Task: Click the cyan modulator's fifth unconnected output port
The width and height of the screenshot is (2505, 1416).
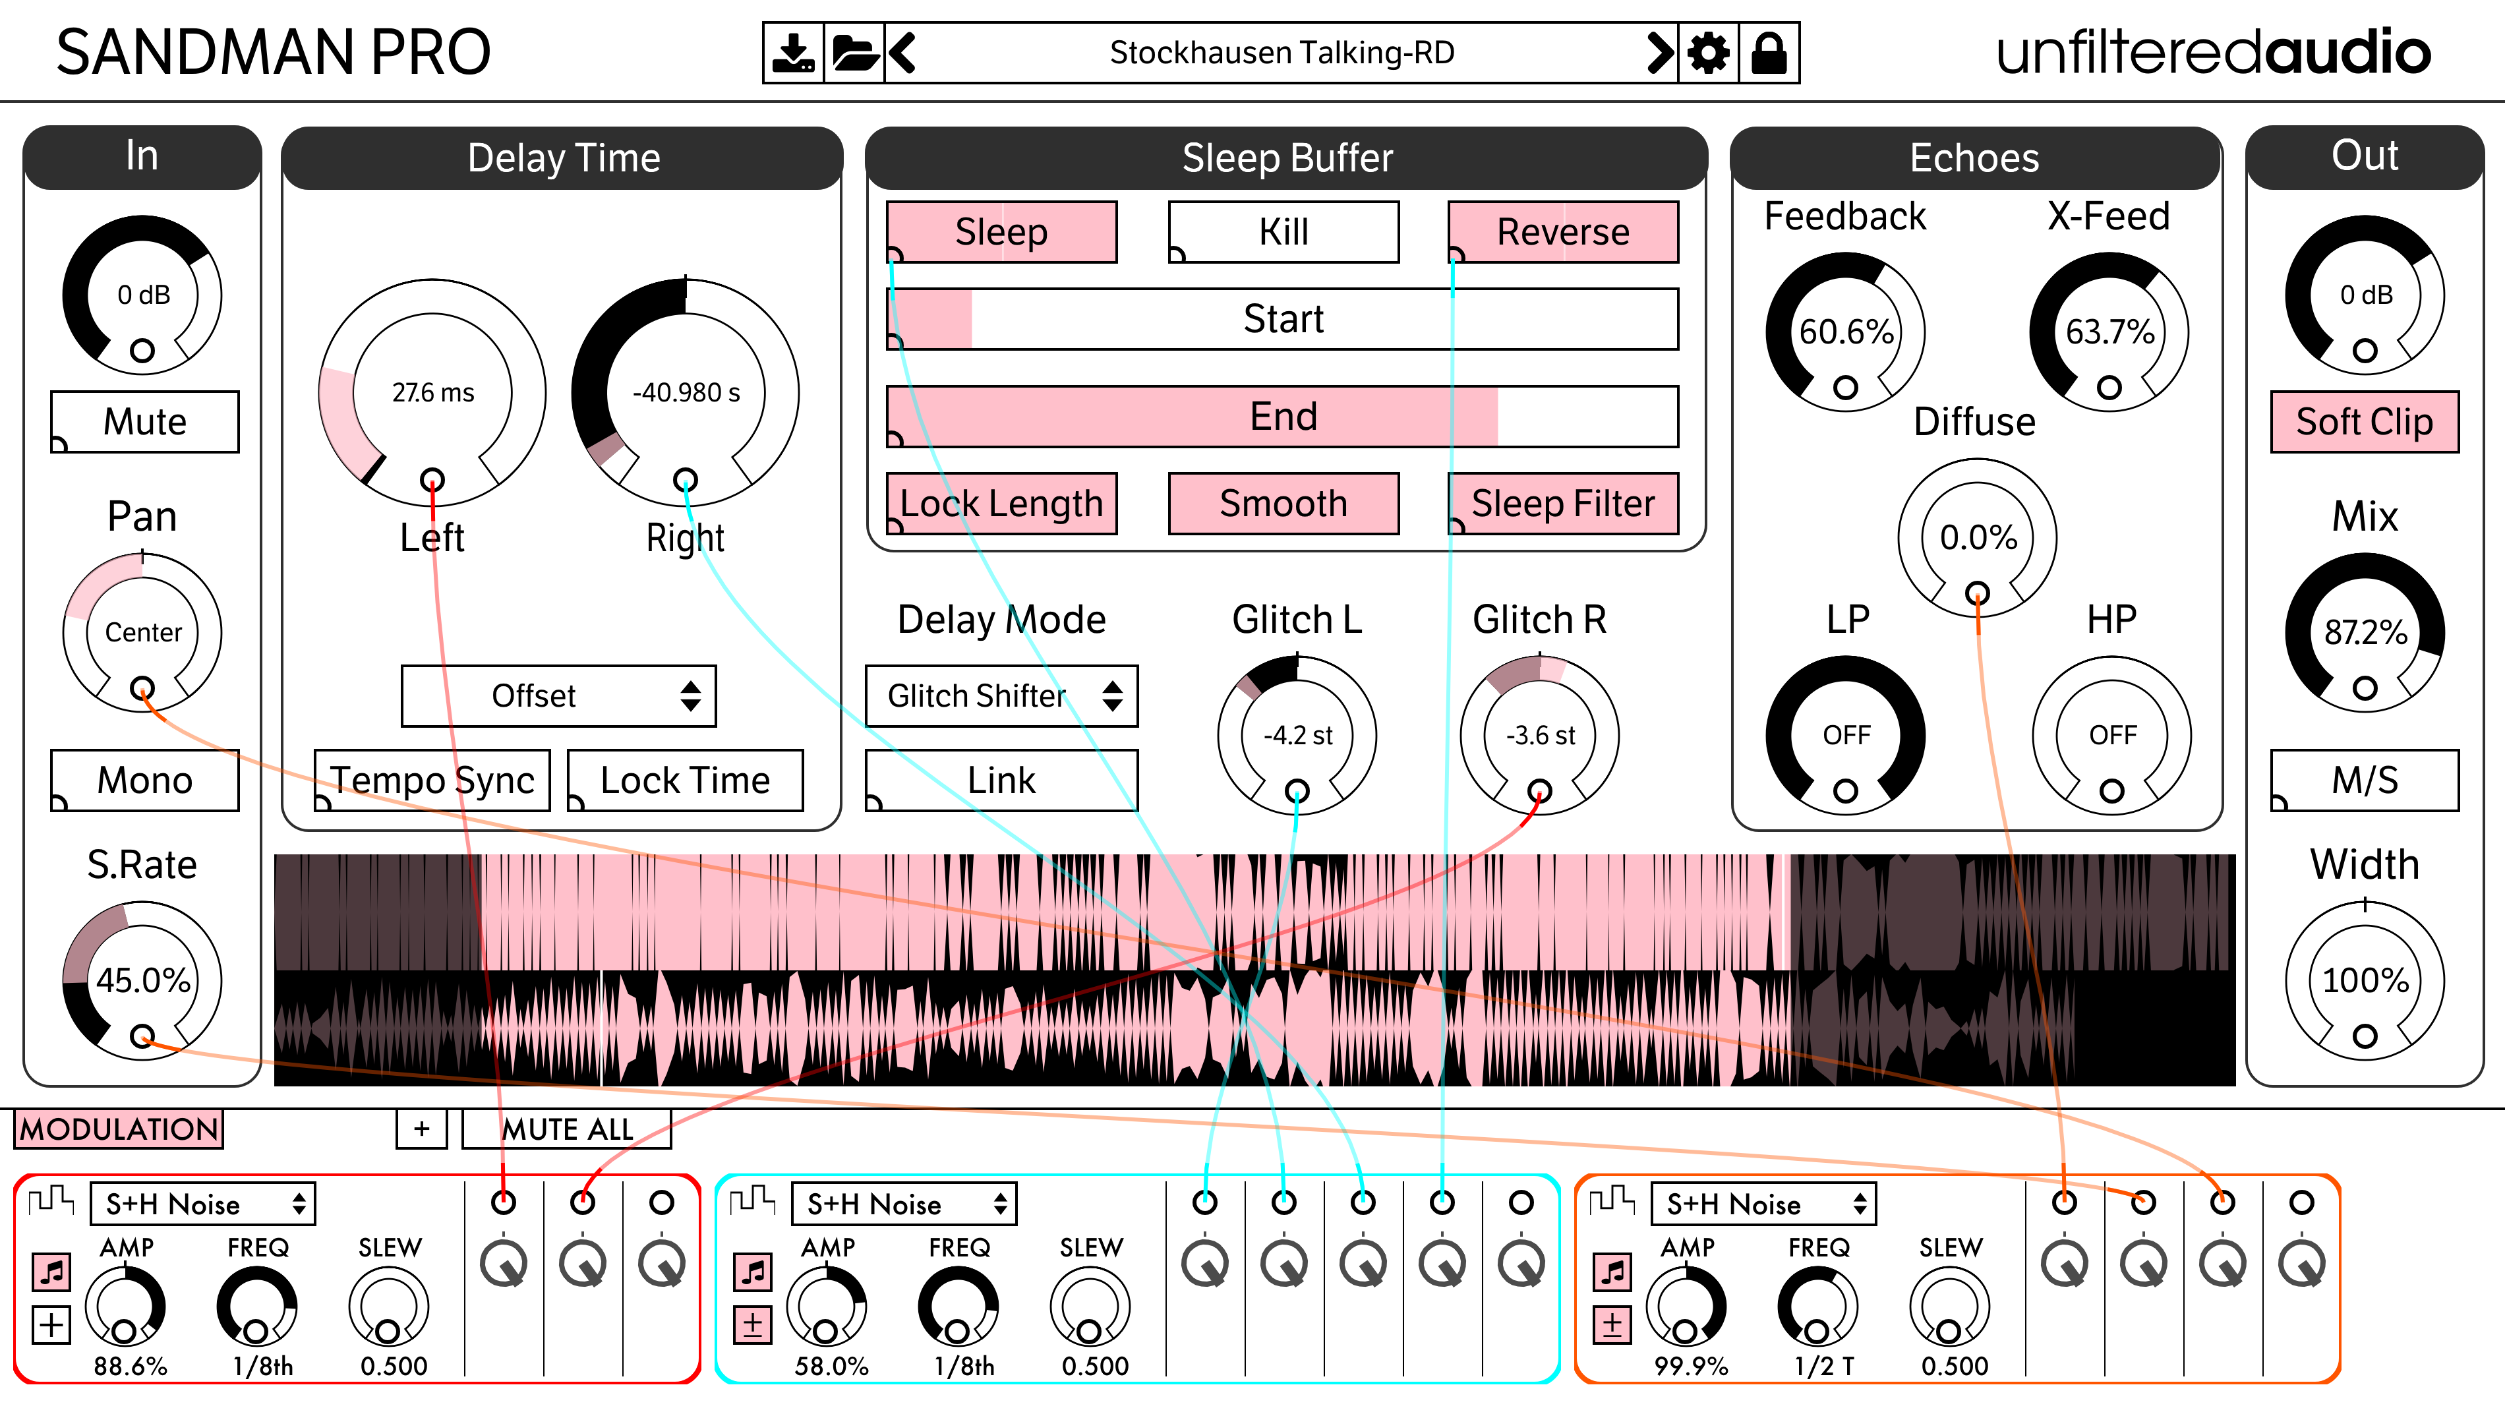Action: [1522, 1203]
